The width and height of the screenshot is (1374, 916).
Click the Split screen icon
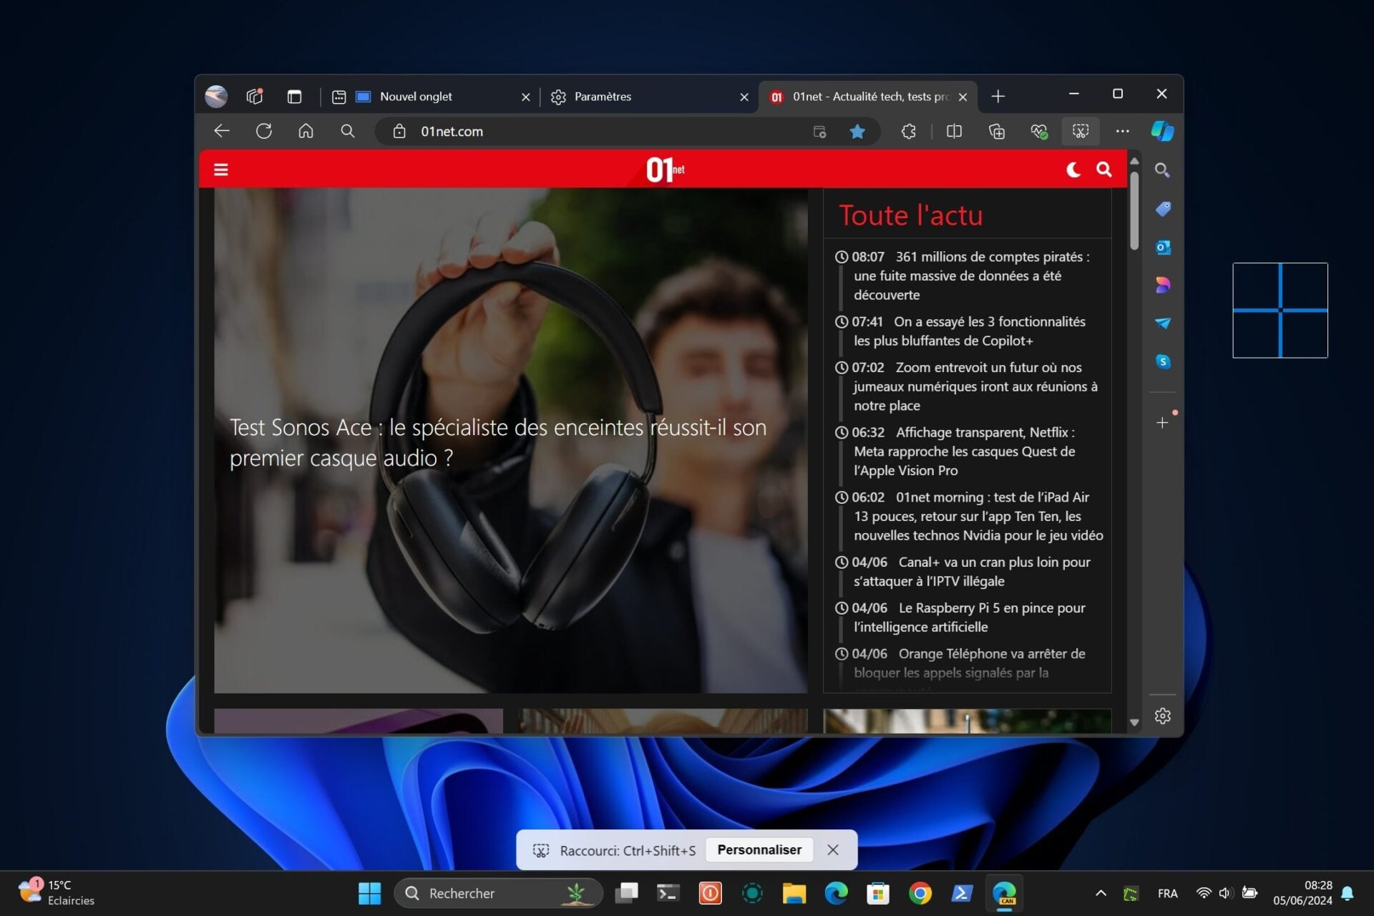click(954, 131)
